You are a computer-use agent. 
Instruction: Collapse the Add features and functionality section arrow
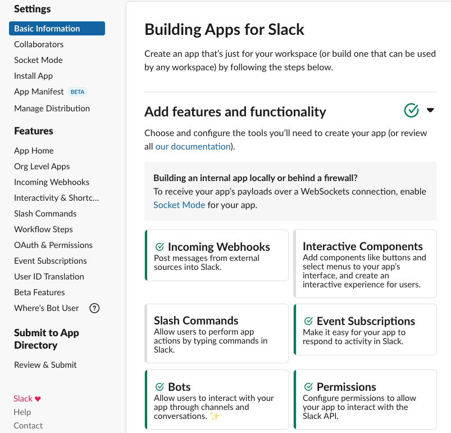click(430, 110)
